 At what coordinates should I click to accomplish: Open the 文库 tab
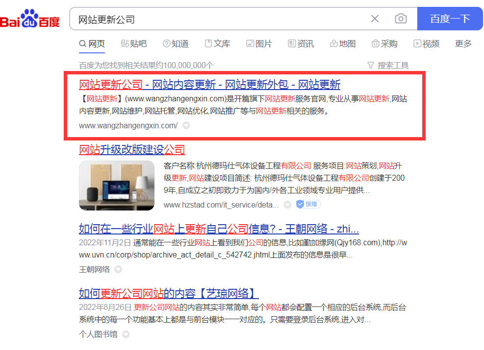[x=218, y=44]
